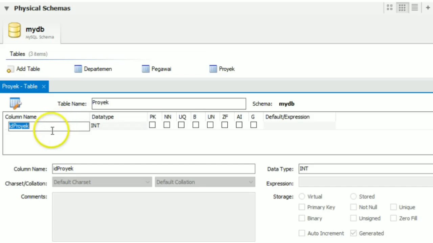The width and height of the screenshot is (433, 243).
Task: Enable the Binary storage checkbox
Action: [302, 218]
